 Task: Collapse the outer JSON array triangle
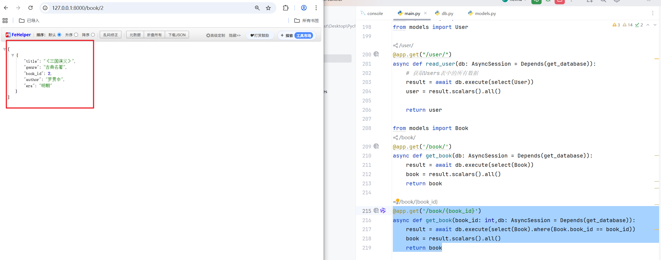click(x=4, y=49)
